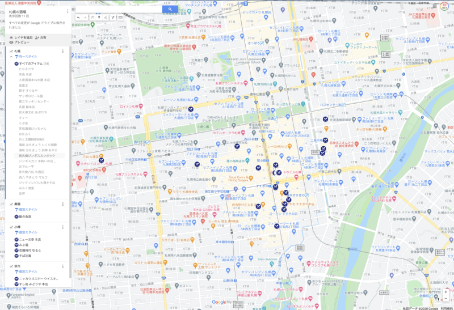
Task: Click map marker near 札幌マンガ・アニメ専門学校
Action: pos(191,109)
